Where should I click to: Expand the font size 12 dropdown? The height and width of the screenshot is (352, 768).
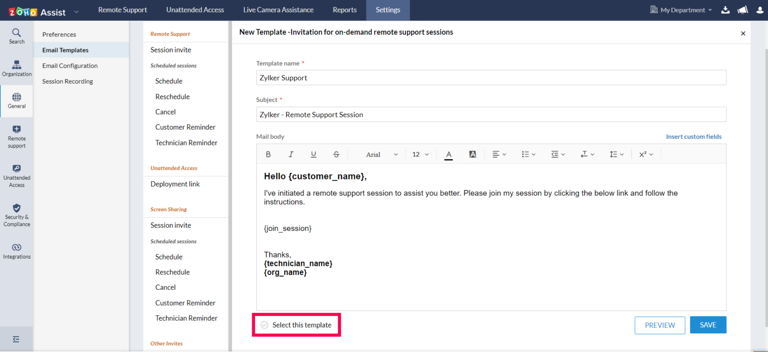420,155
